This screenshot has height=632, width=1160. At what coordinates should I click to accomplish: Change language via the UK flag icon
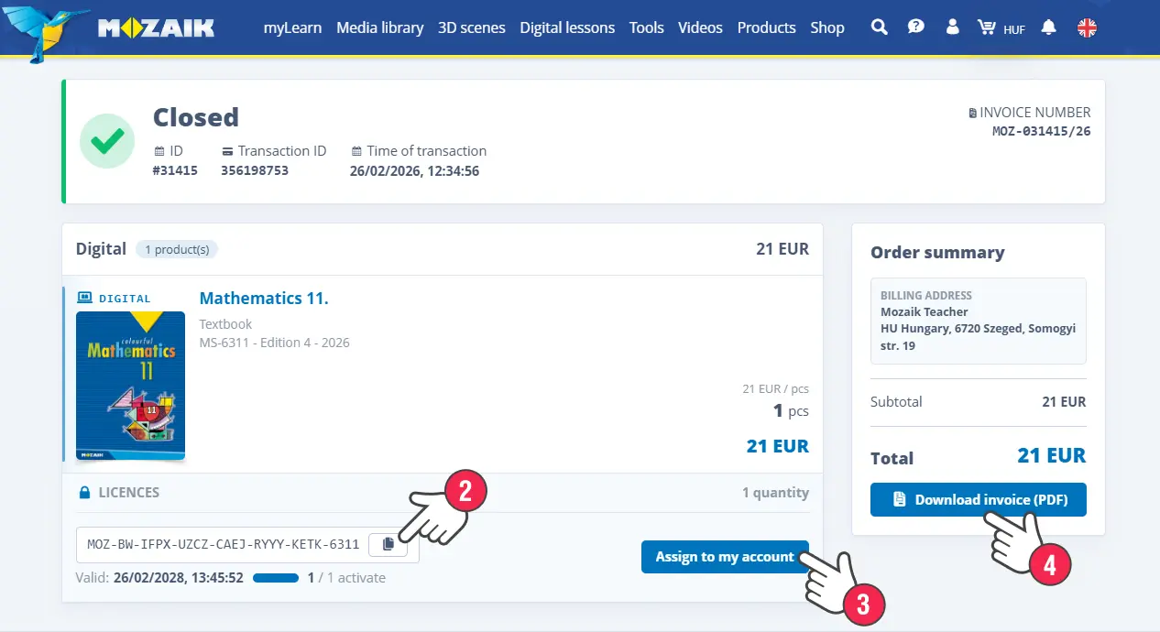1087,27
